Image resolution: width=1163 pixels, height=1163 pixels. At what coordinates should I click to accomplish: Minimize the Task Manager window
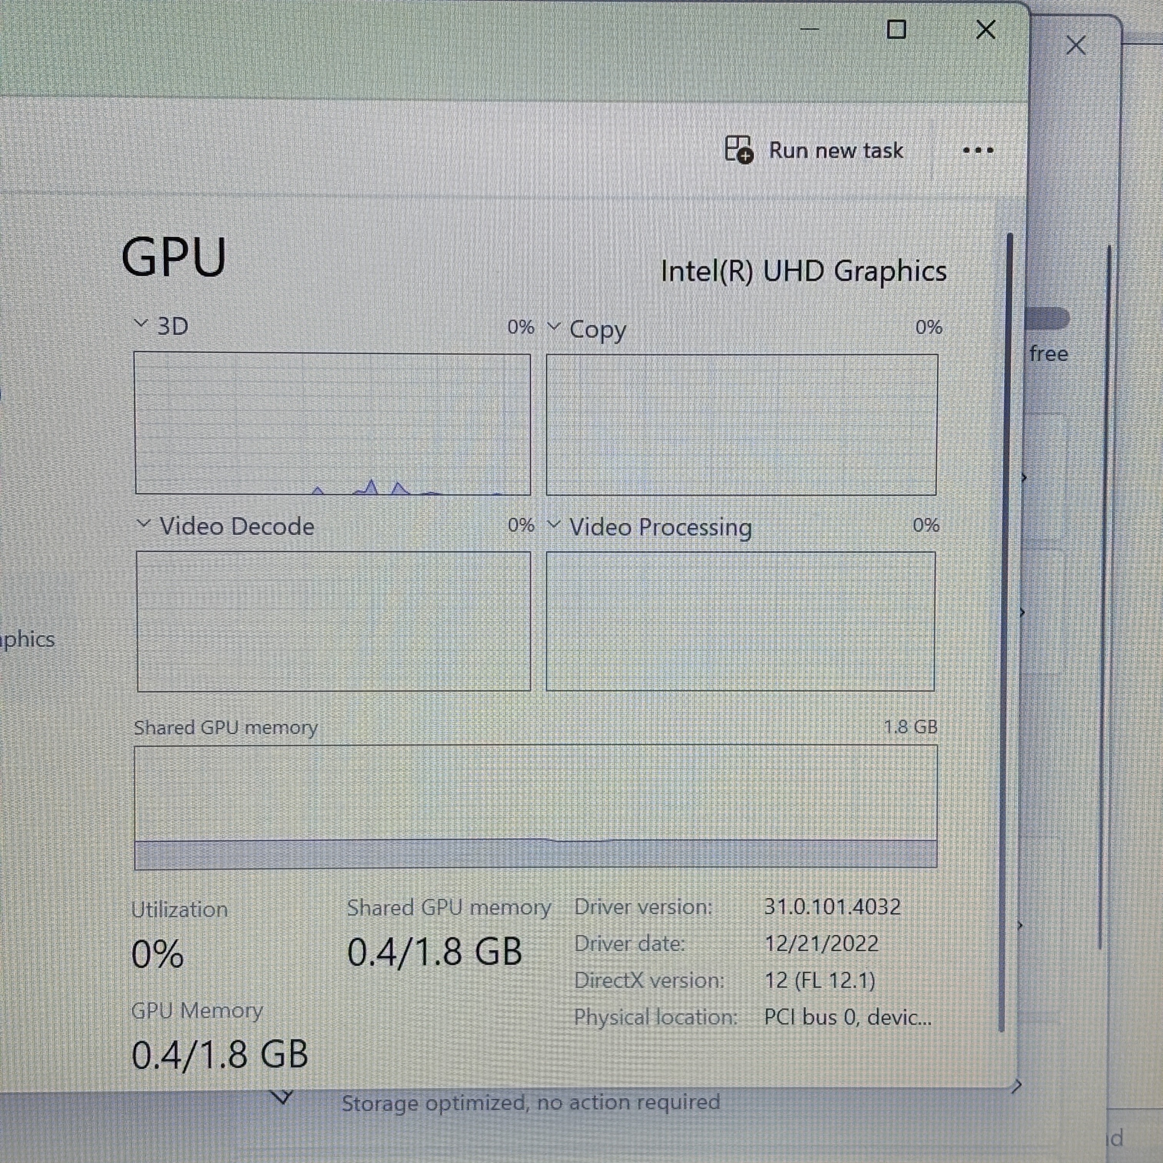pyautogui.click(x=810, y=29)
